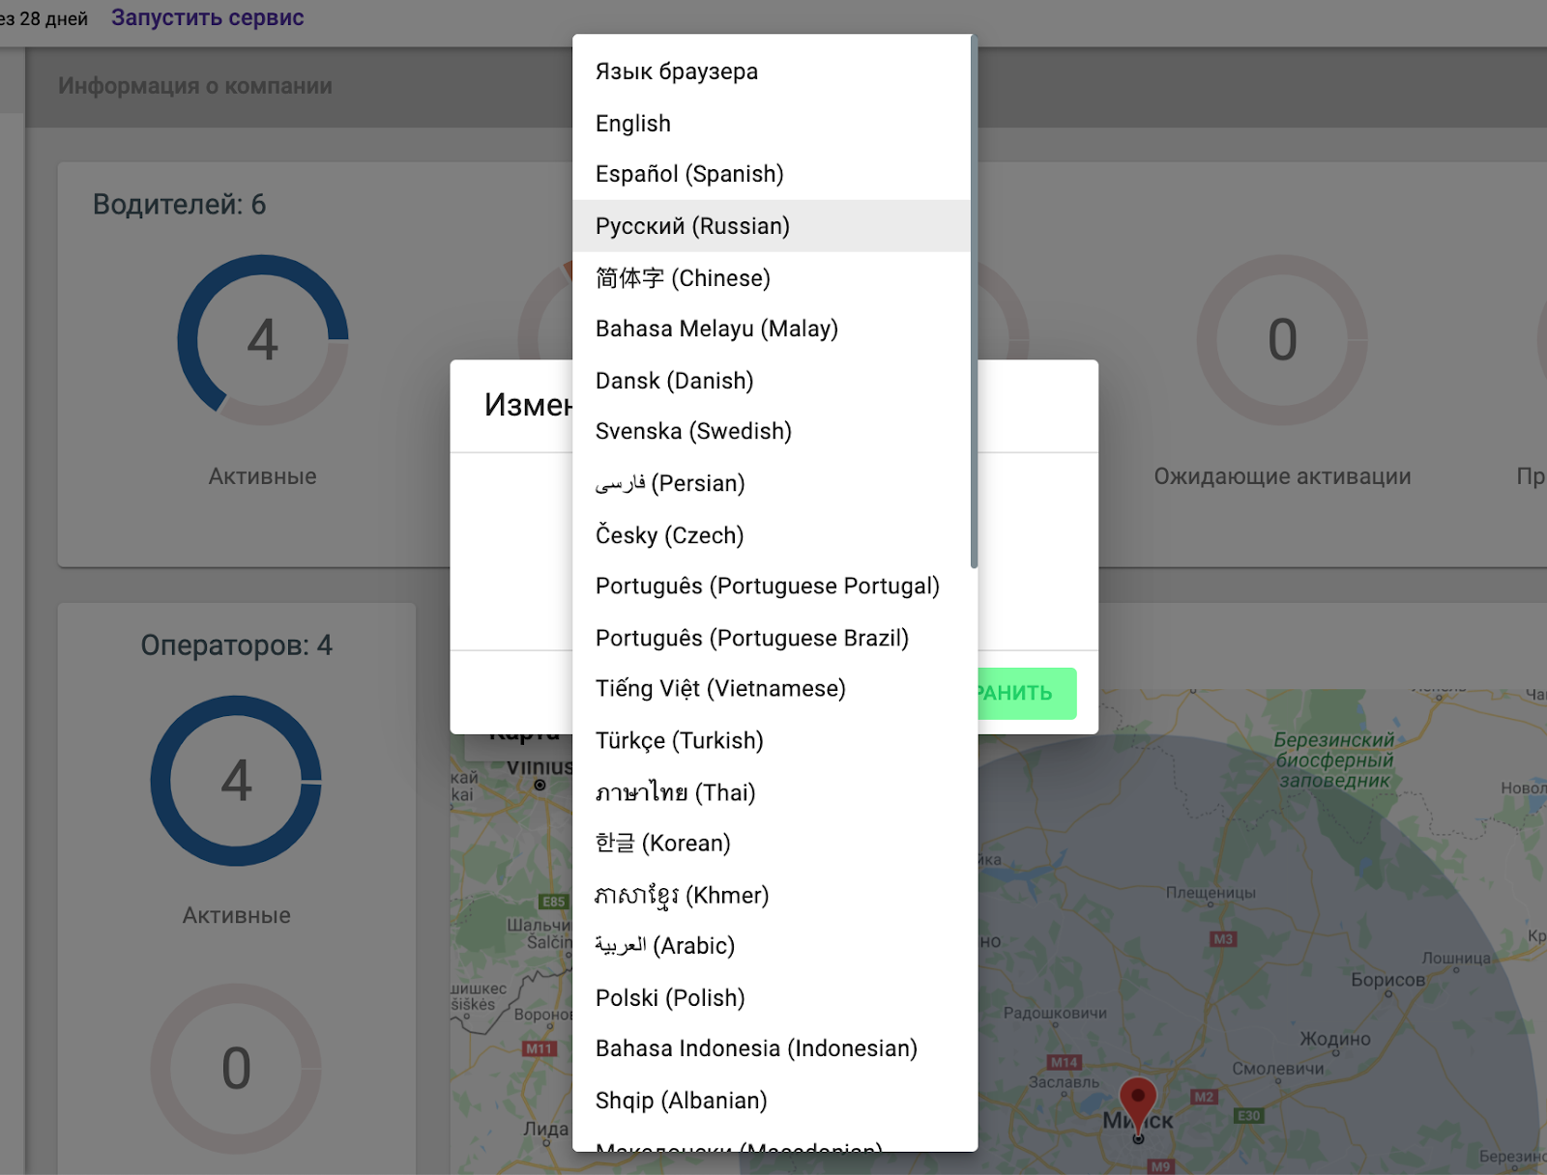Click the language list scrollbar thumb

pos(974,301)
